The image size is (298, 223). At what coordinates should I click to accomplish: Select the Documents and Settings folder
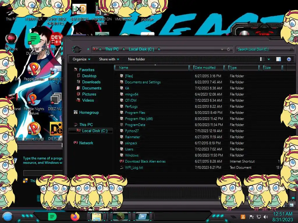(143, 82)
